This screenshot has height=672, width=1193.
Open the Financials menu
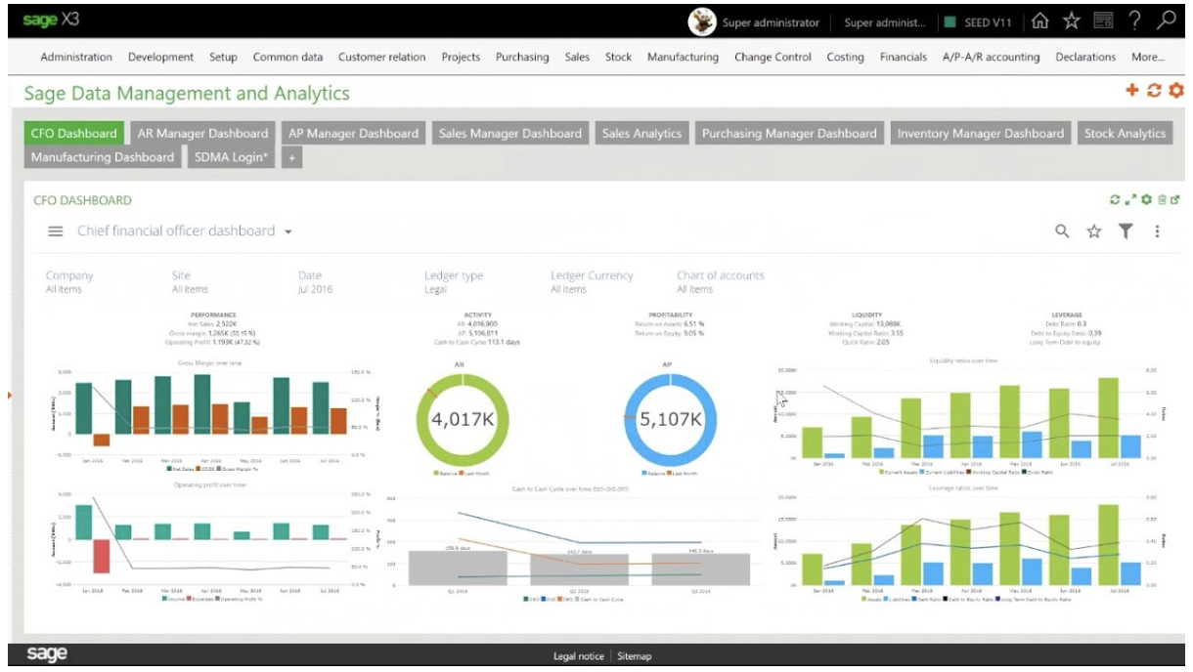(x=904, y=57)
